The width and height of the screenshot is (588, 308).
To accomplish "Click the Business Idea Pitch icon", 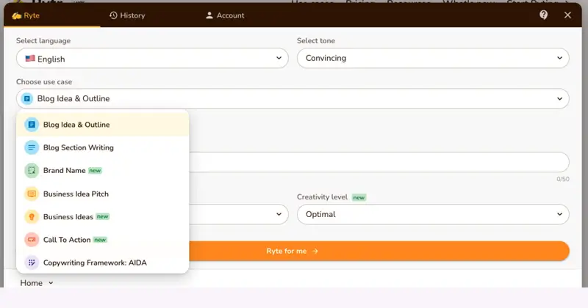I will 32,194.
